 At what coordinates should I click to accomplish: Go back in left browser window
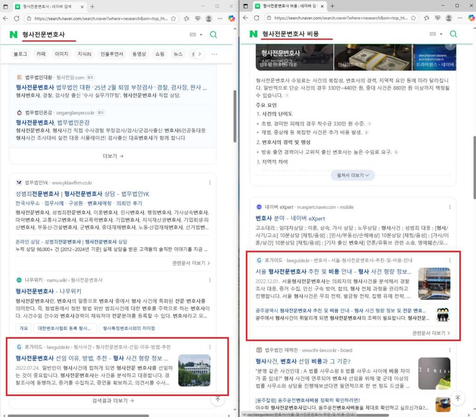pyautogui.click(x=6, y=19)
